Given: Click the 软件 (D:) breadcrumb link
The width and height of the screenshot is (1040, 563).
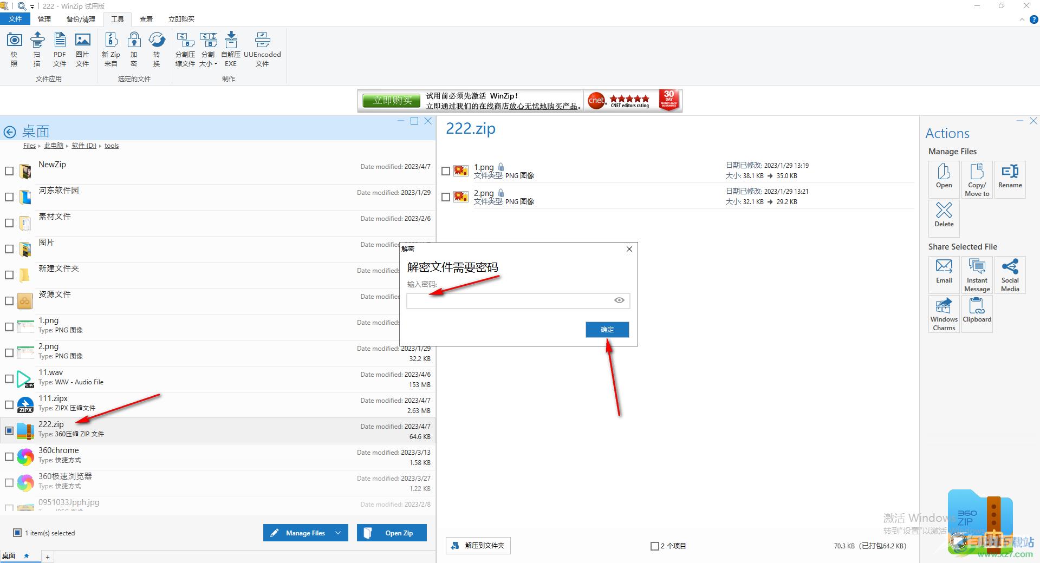Looking at the screenshot, I should (84, 146).
